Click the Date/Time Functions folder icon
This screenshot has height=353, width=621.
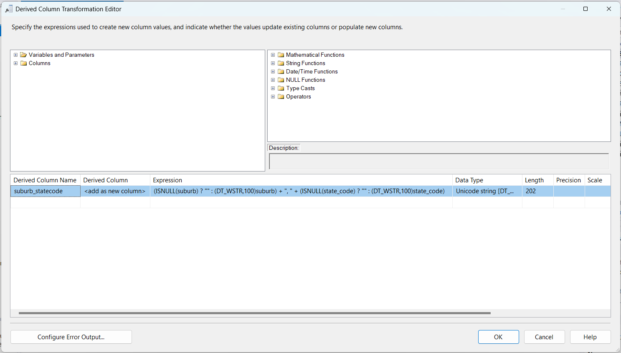(x=281, y=71)
